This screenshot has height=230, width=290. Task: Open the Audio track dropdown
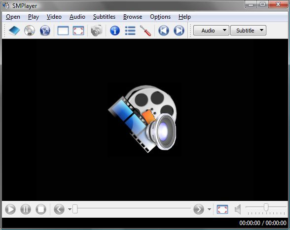(211, 31)
